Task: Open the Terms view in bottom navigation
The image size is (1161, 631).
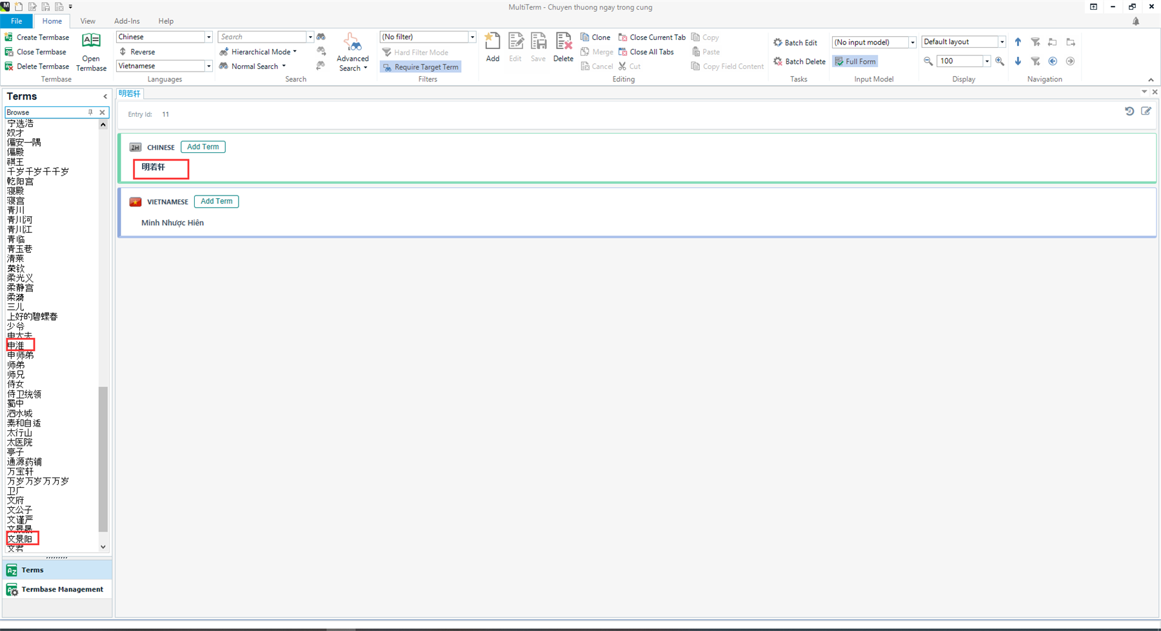Action: 57,570
